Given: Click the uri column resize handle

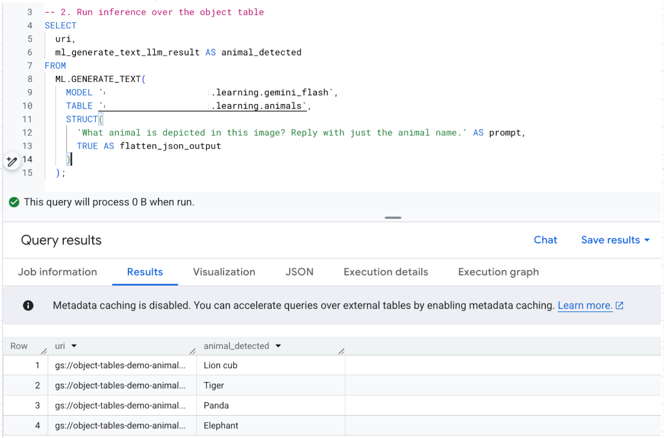Looking at the screenshot, I should tap(193, 351).
